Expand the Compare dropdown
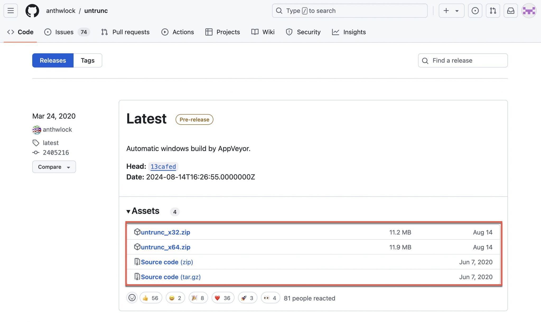This screenshot has width=541, height=322. click(54, 167)
